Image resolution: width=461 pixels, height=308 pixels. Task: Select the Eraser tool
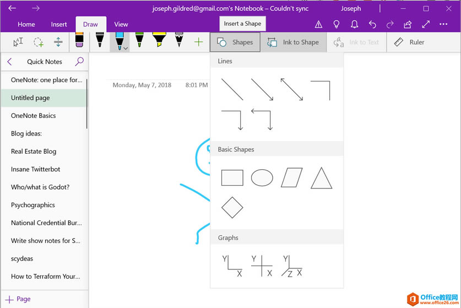(79, 40)
